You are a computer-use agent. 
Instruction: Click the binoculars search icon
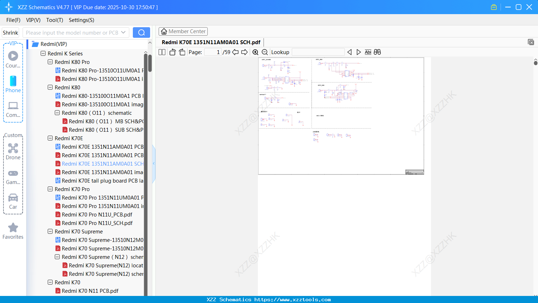[x=377, y=52]
